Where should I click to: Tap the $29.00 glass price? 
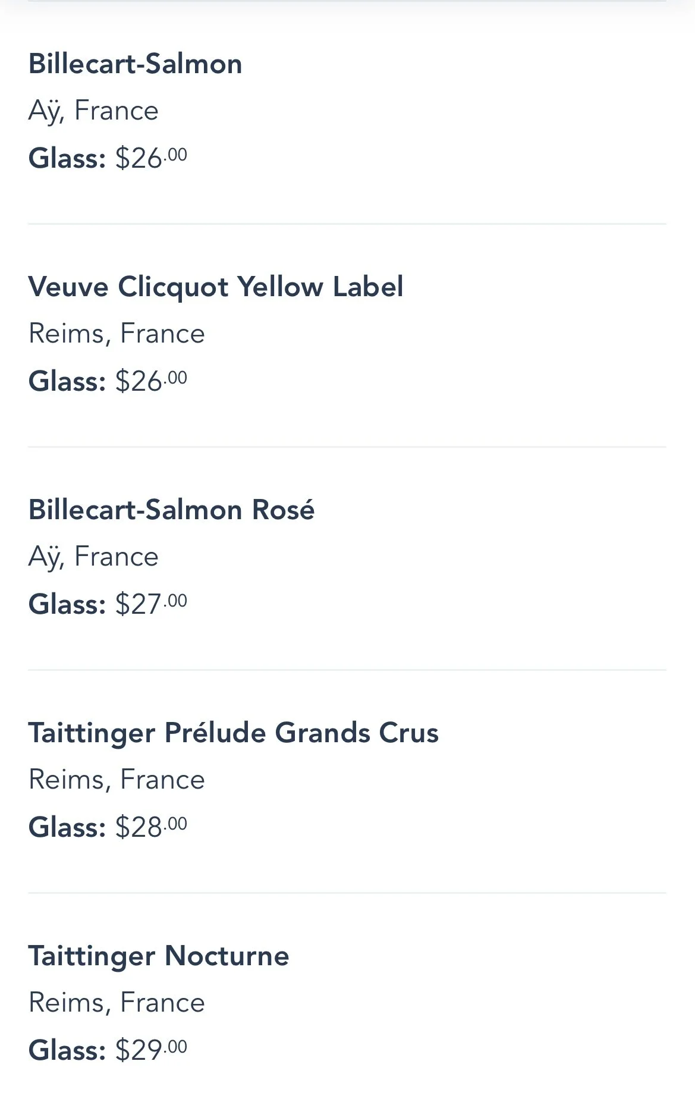[x=151, y=1050]
